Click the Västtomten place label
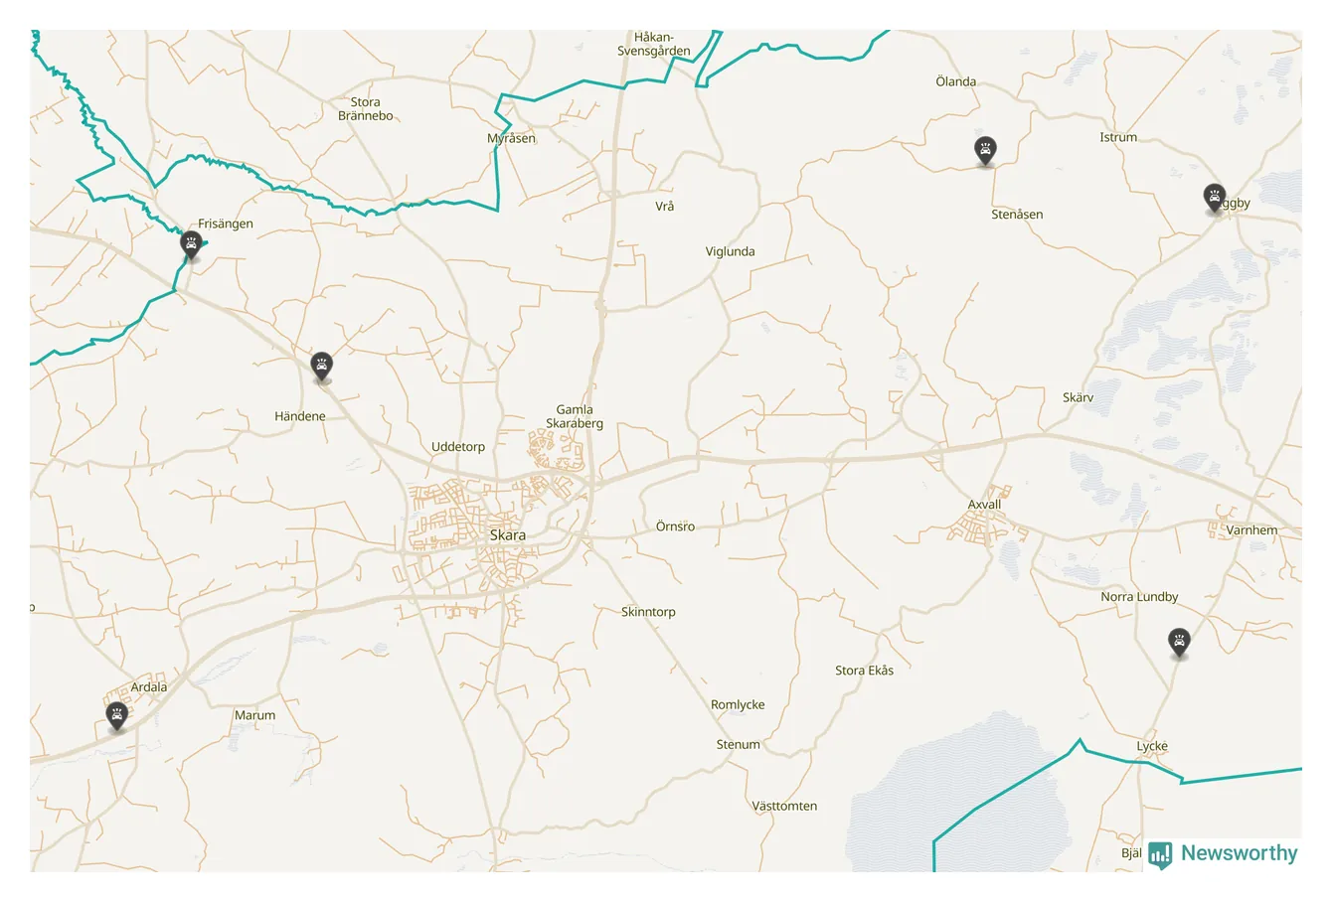Image resolution: width=1332 pixels, height=902 pixels. point(784,806)
